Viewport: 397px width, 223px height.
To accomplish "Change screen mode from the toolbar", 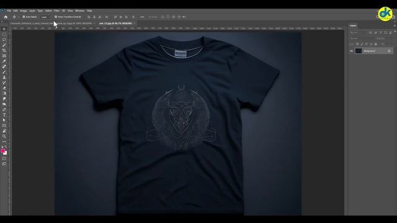I will pyautogui.click(x=4, y=164).
